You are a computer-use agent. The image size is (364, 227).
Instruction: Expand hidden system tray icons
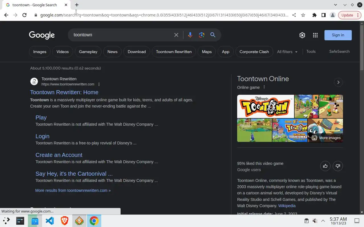tap(323, 221)
